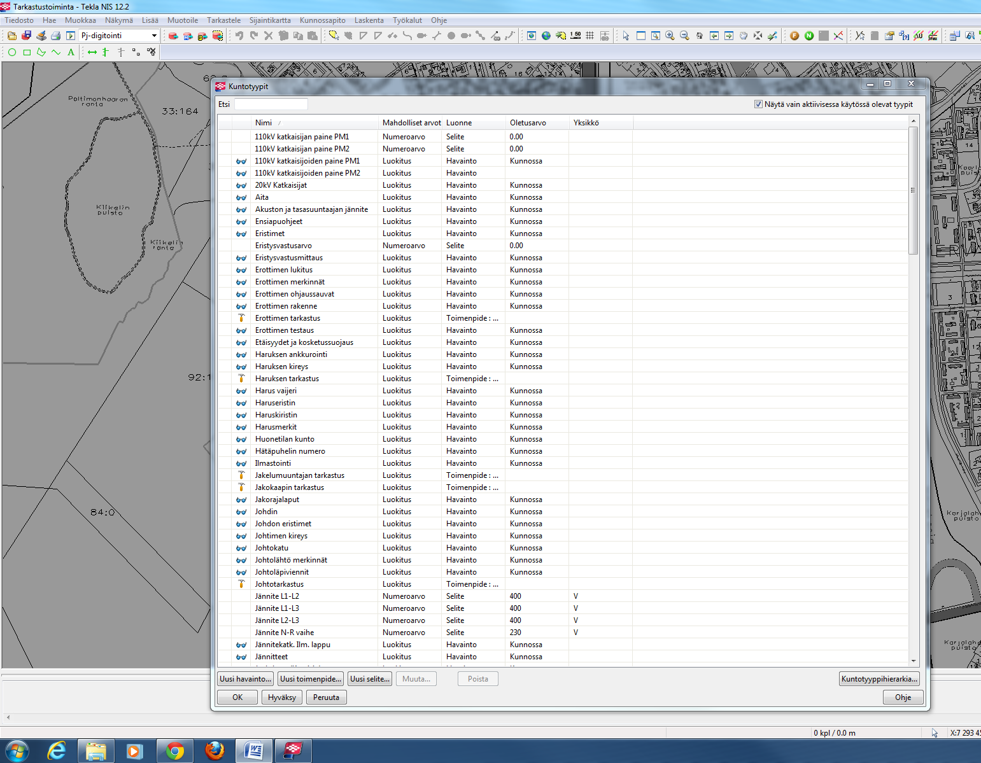Click the hammer icon for Erottimen tarkastus

(x=241, y=318)
